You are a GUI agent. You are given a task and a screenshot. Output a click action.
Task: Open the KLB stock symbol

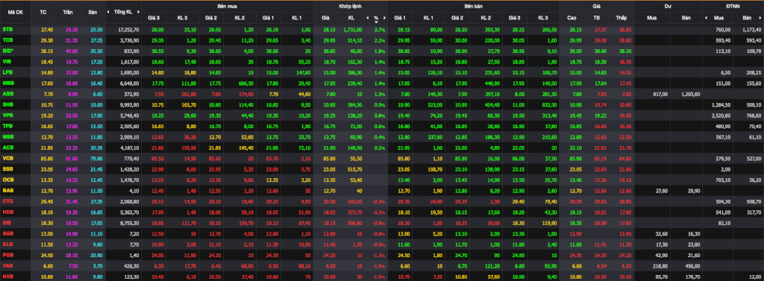[x=7, y=244]
